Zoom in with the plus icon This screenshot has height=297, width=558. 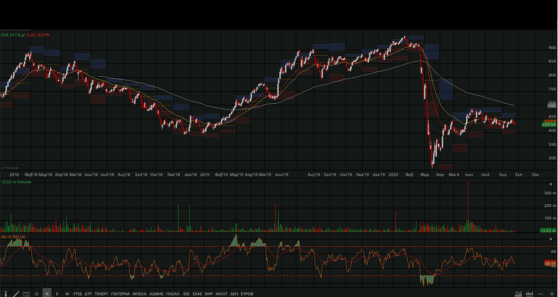[551, 293]
